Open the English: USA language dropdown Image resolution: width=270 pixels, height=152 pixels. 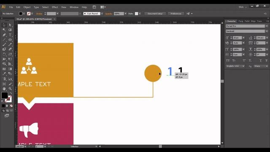coord(235,66)
